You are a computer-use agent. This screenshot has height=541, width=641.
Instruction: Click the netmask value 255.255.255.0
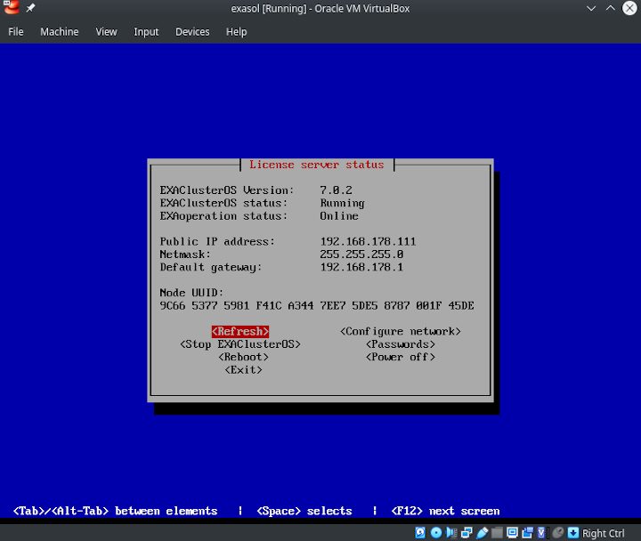[x=361, y=254]
